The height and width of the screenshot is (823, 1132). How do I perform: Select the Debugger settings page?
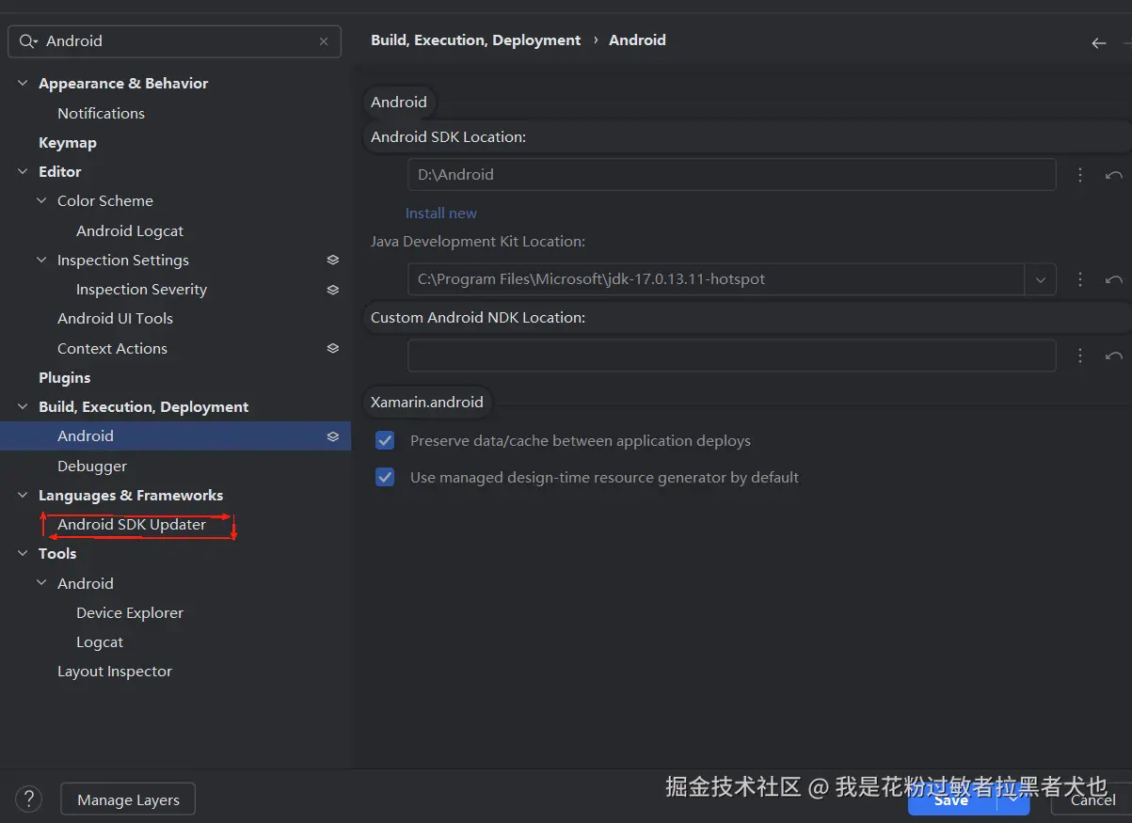(92, 467)
